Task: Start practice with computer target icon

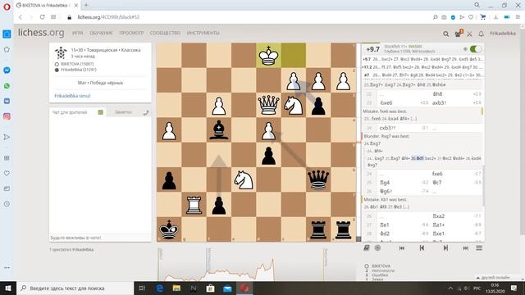Action: [x=377, y=247]
